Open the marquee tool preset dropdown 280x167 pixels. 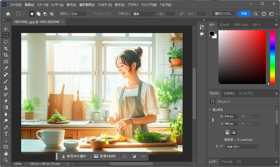point(24,14)
